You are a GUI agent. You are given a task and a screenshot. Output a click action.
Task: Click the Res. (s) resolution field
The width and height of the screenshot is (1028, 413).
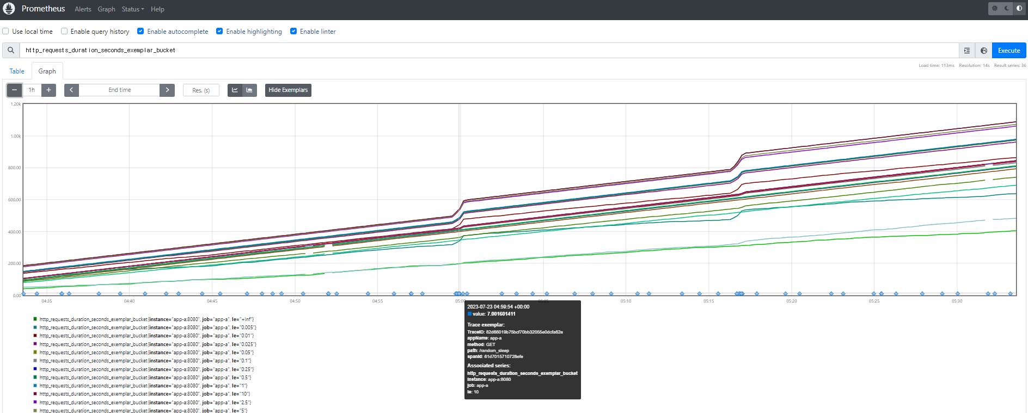pyautogui.click(x=201, y=90)
